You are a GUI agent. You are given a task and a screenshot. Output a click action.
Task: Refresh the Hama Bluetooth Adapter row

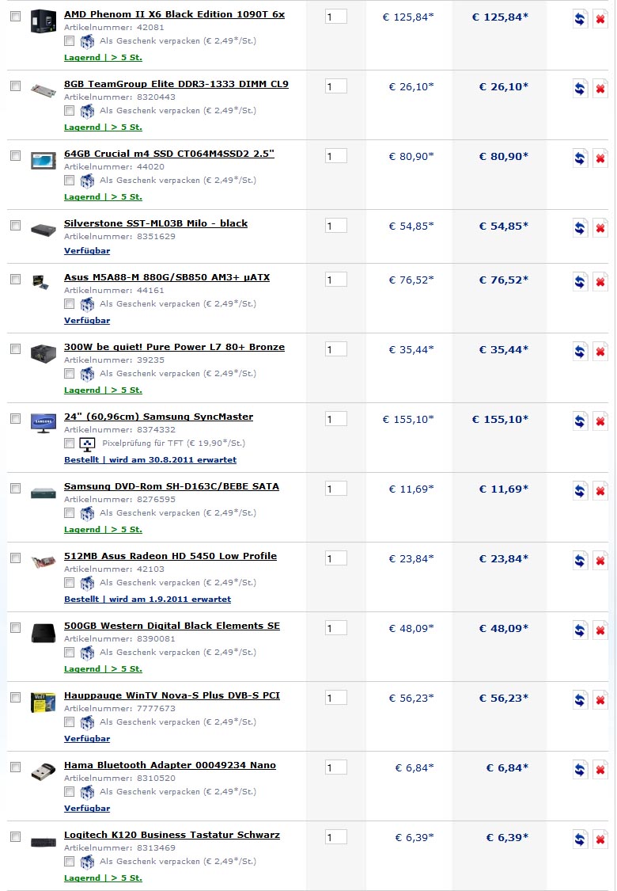click(x=580, y=770)
